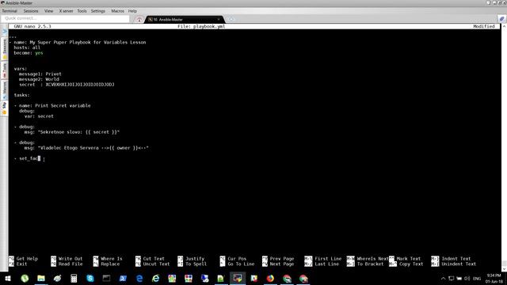Open the Macros menu
The image size is (507, 285).
tap(118, 11)
